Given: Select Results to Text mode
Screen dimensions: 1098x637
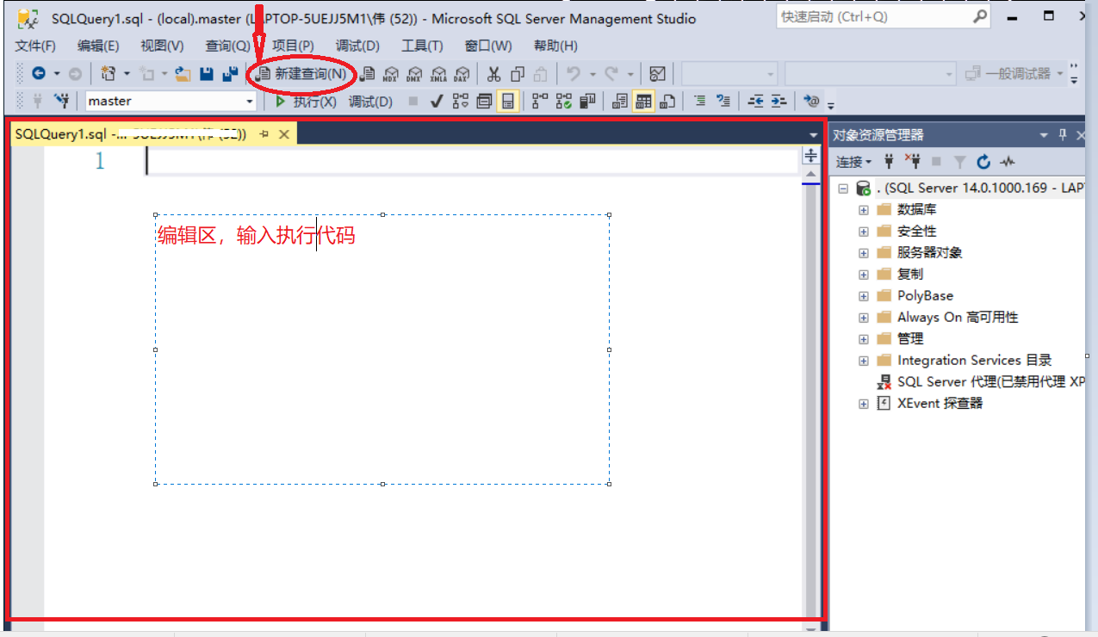Looking at the screenshot, I should pos(619,101).
